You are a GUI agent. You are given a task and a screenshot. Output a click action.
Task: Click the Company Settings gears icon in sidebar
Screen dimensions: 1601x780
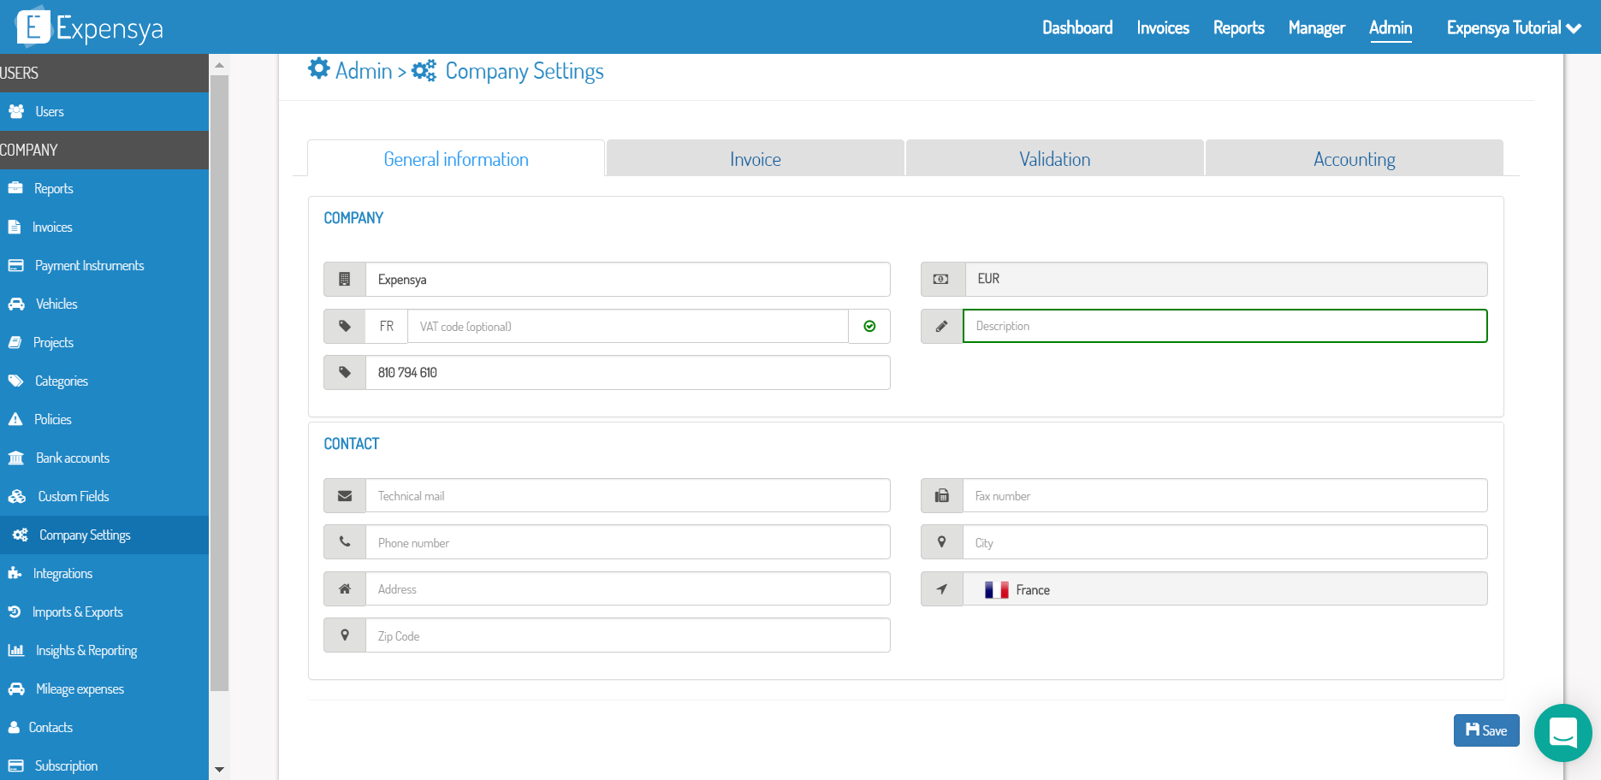[x=21, y=535]
